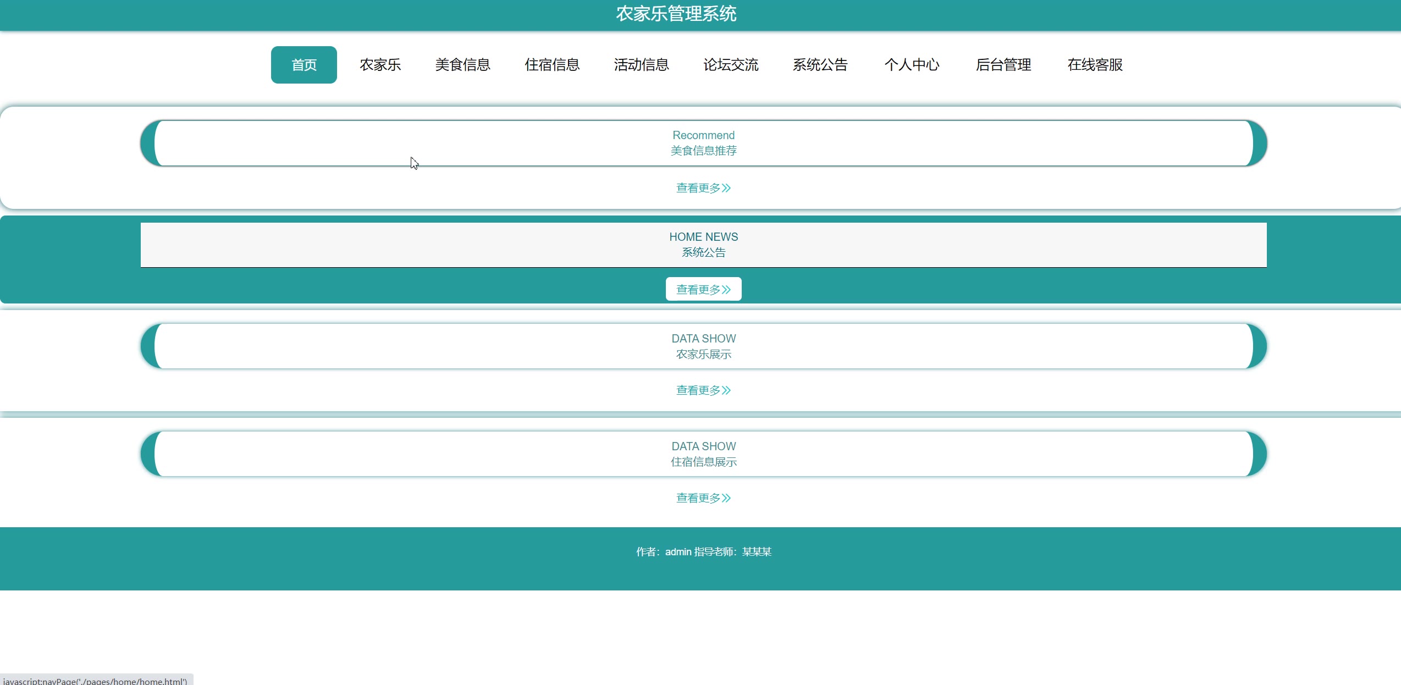Screen dimensions: 1401x685
Task: Click the Recommend 美食信息推荐 heading
Action: coord(703,143)
